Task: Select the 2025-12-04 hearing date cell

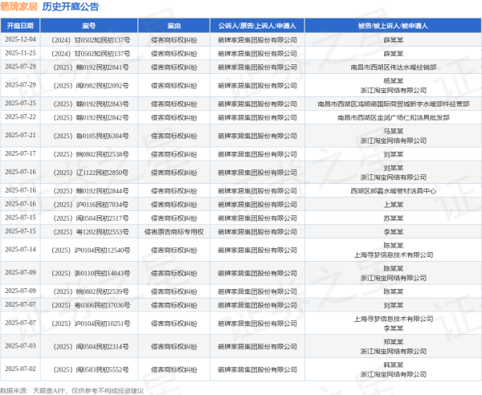Action: click(x=21, y=39)
